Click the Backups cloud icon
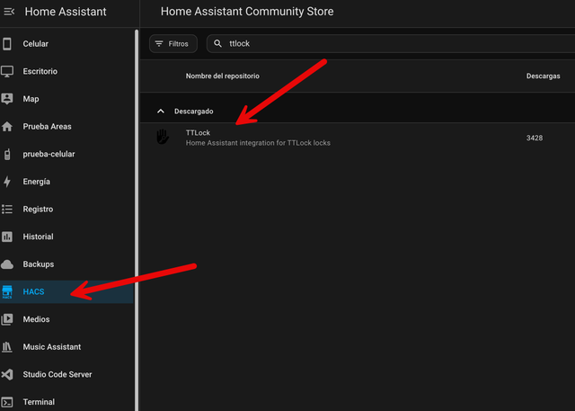575x411 pixels. point(7,264)
